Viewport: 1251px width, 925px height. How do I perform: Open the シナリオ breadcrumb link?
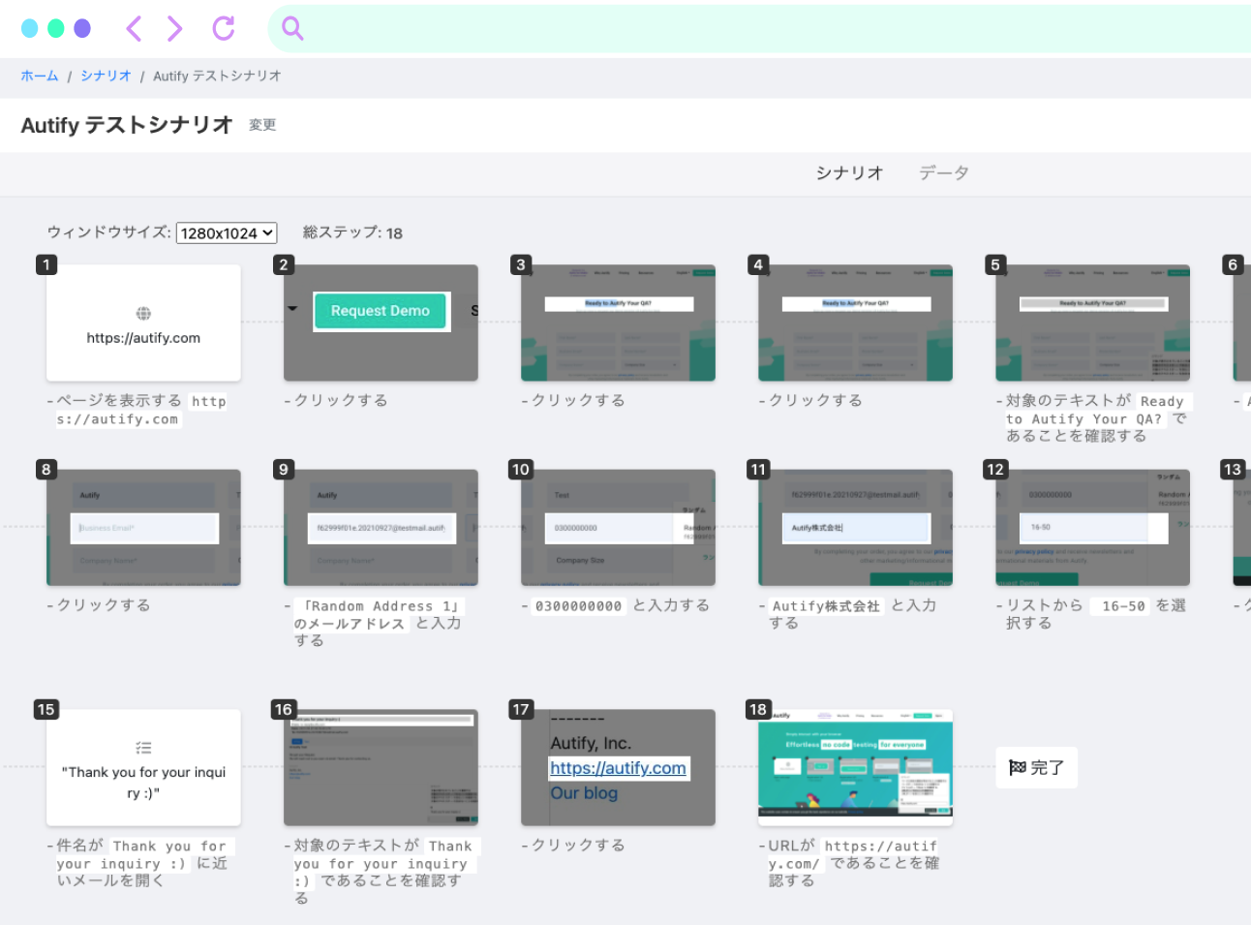click(x=106, y=76)
